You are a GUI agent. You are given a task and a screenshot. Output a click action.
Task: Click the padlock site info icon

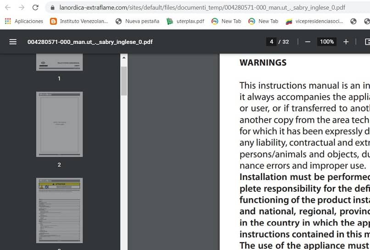coord(52,8)
